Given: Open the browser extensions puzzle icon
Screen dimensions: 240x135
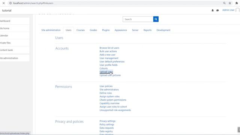Looking at the screenshot, I should point(237,3).
